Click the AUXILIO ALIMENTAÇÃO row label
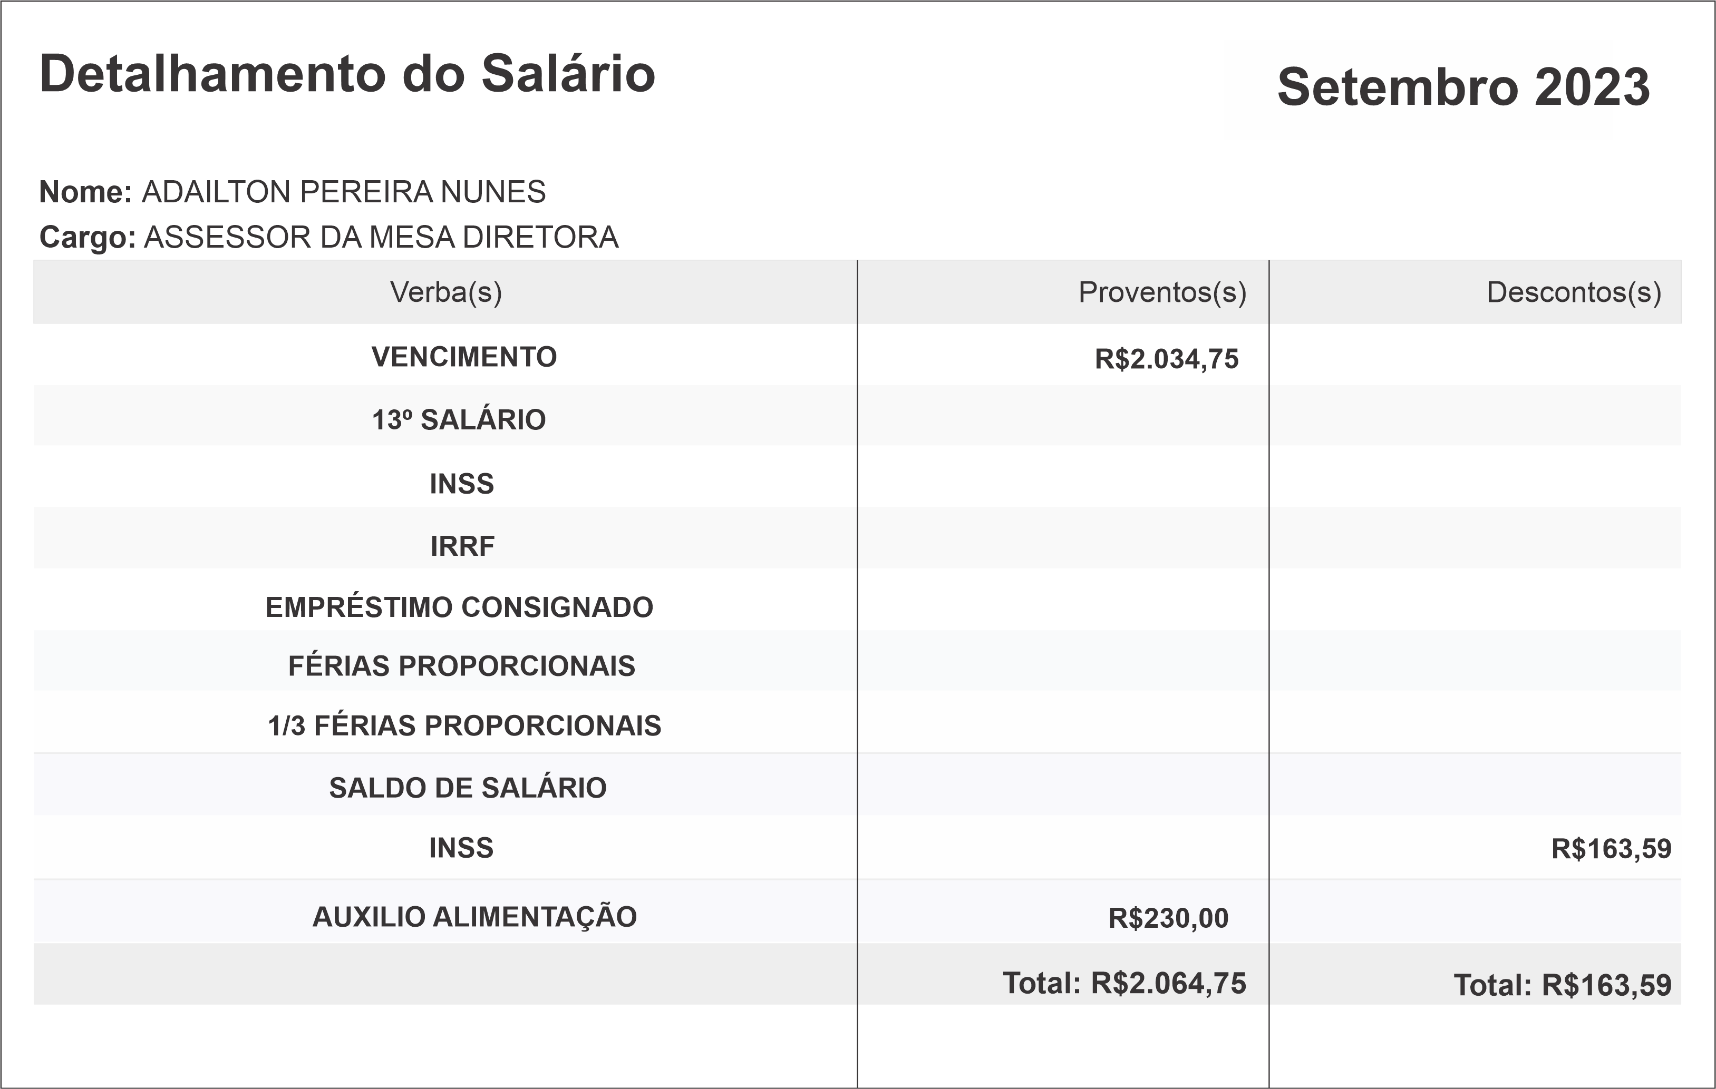The height and width of the screenshot is (1089, 1716). pos(474,917)
